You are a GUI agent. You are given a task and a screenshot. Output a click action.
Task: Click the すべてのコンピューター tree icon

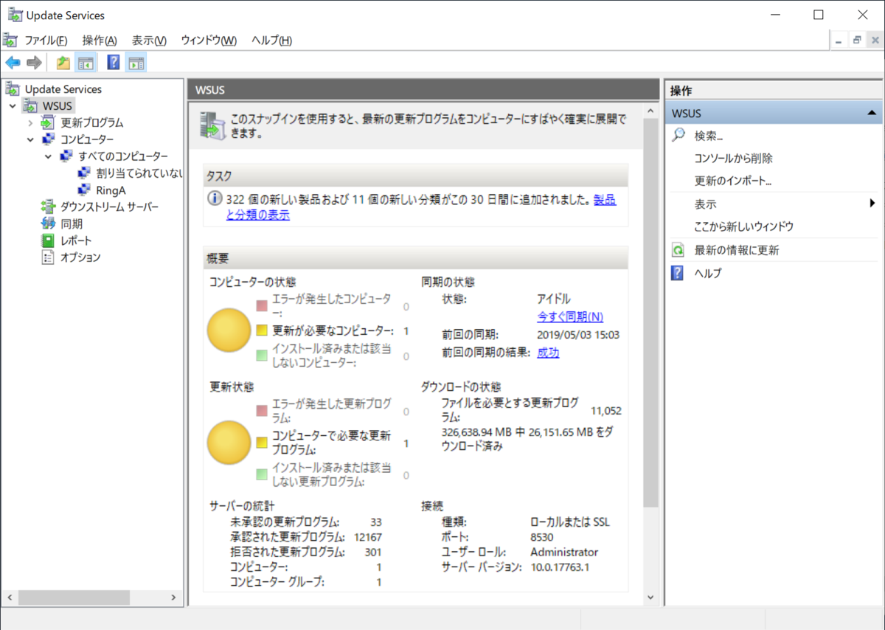pyautogui.click(x=66, y=156)
